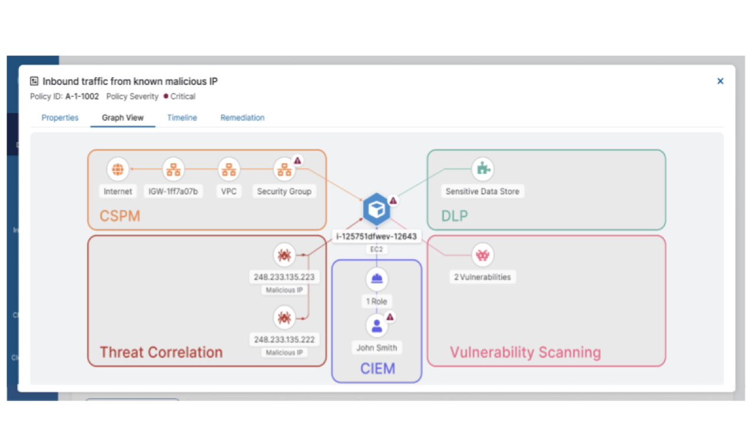Select the Graph View tab

[123, 118]
